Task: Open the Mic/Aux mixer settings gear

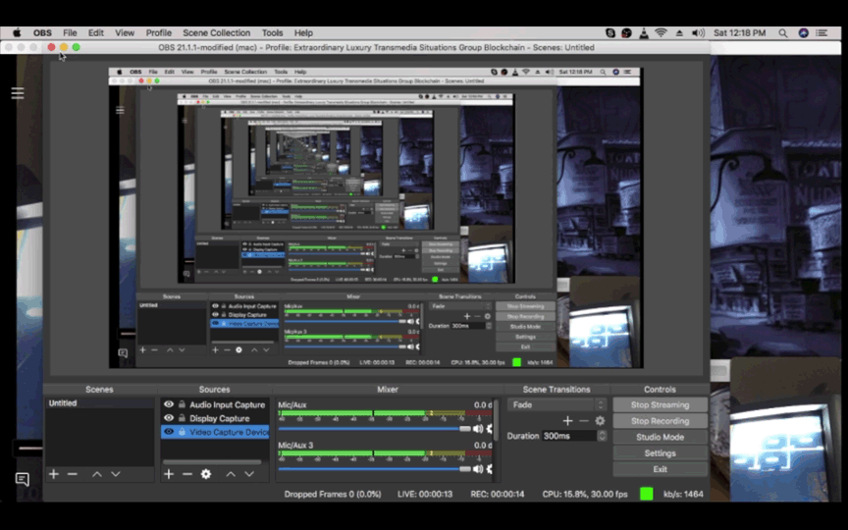Action: point(490,429)
